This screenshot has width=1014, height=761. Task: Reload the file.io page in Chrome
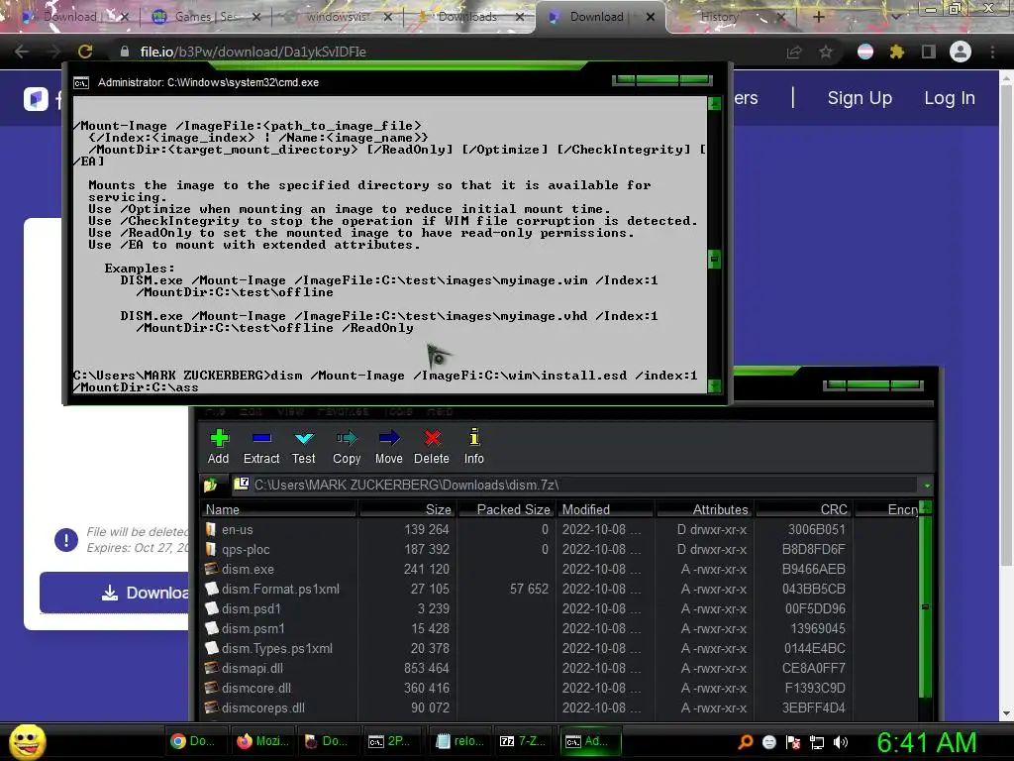[85, 52]
